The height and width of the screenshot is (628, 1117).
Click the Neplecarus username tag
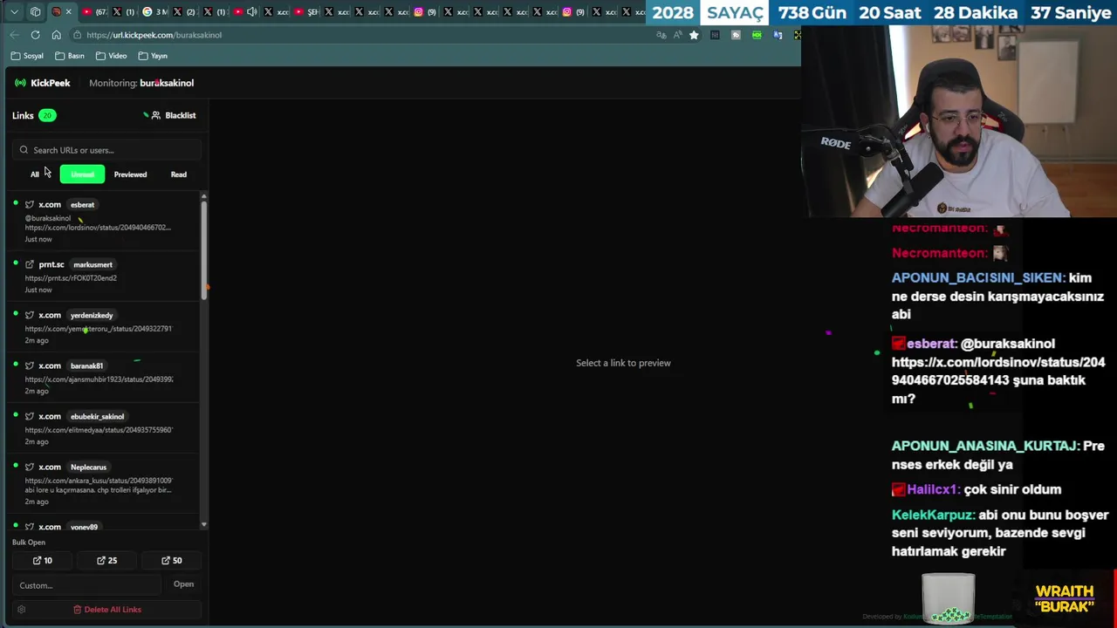point(88,467)
